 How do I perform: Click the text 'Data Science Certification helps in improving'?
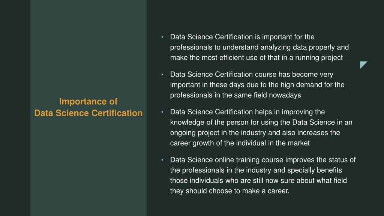click(x=247, y=112)
